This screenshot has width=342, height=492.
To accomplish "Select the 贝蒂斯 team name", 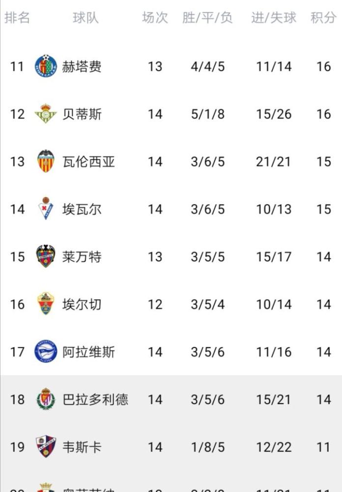I will (82, 114).
